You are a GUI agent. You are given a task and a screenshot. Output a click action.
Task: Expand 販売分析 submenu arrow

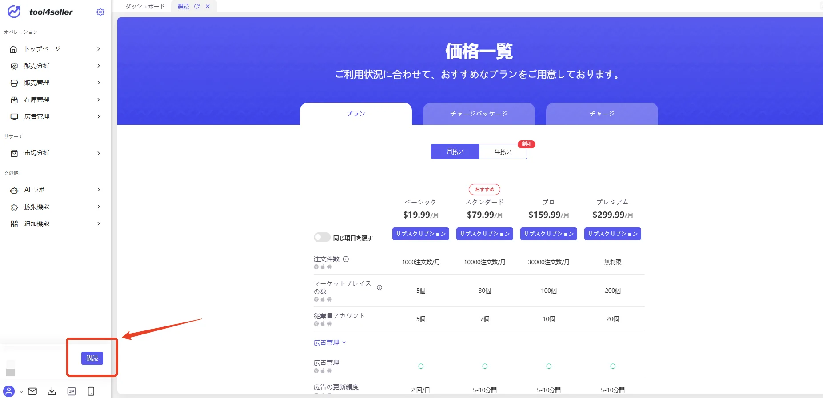99,66
